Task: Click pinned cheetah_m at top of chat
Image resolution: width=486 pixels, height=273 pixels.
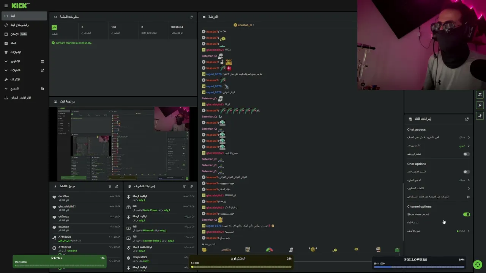Action: [x=243, y=25]
